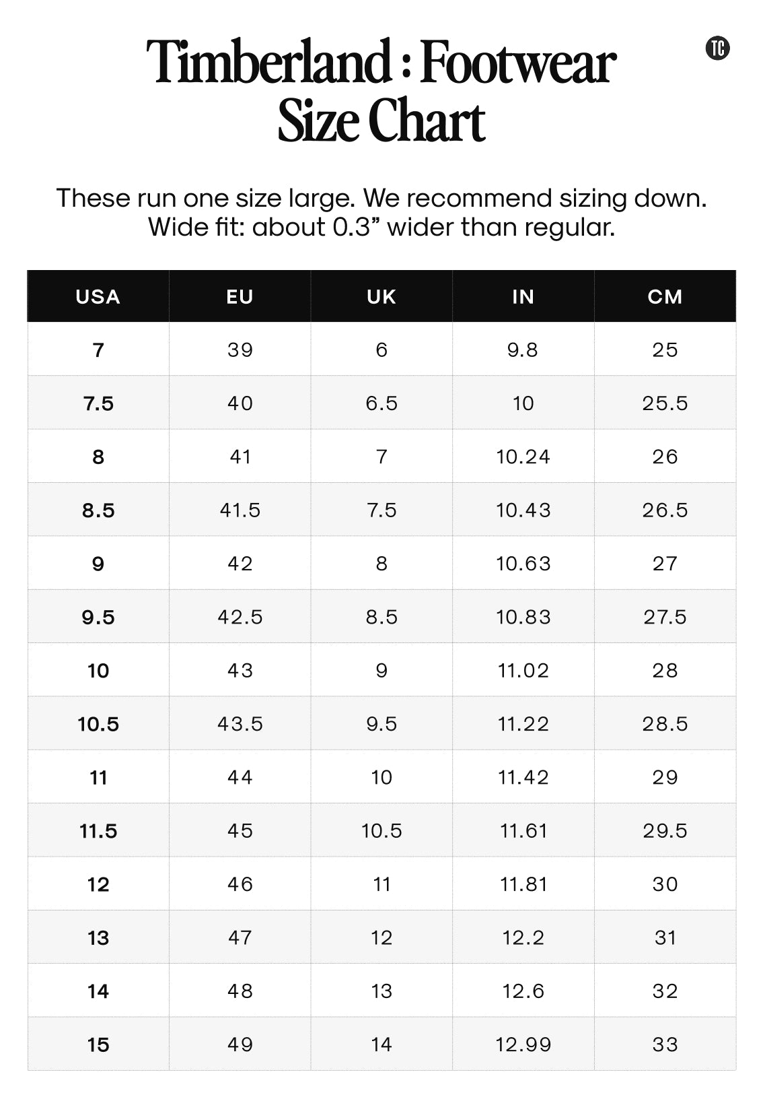This screenshot has height=1097, width=763.
Task: Click the IN column header
Action: coord(523,297)
